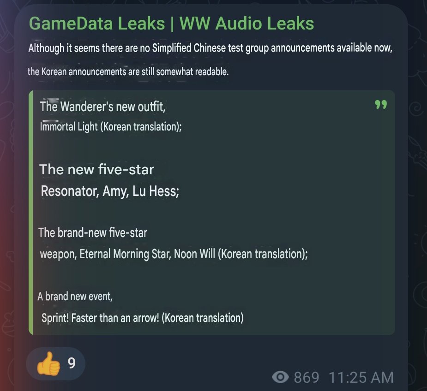The image size is (427, 391).
Task: Click the 'Eternal Morning Star, Noon Will' line
Action: (x=174, y=254)
